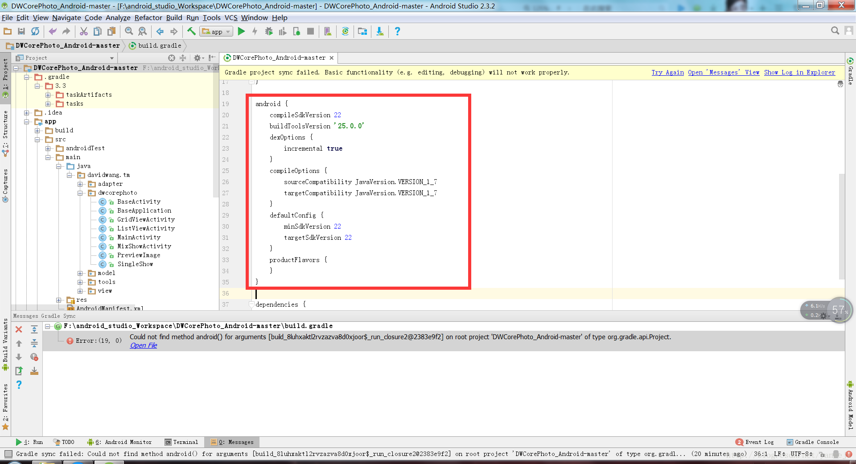This screenshot has width=856, height=464.
Task: Open Project Structure icon
Action: (362, 31)
